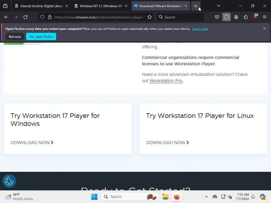Go back to previous page
Screen dimensions: 271x203
click(x=6, y=17)
